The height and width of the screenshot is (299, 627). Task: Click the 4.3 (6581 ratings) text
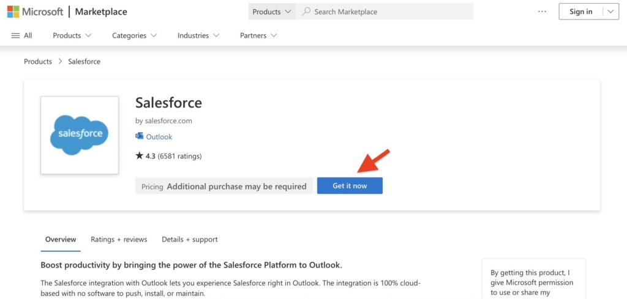173,156
